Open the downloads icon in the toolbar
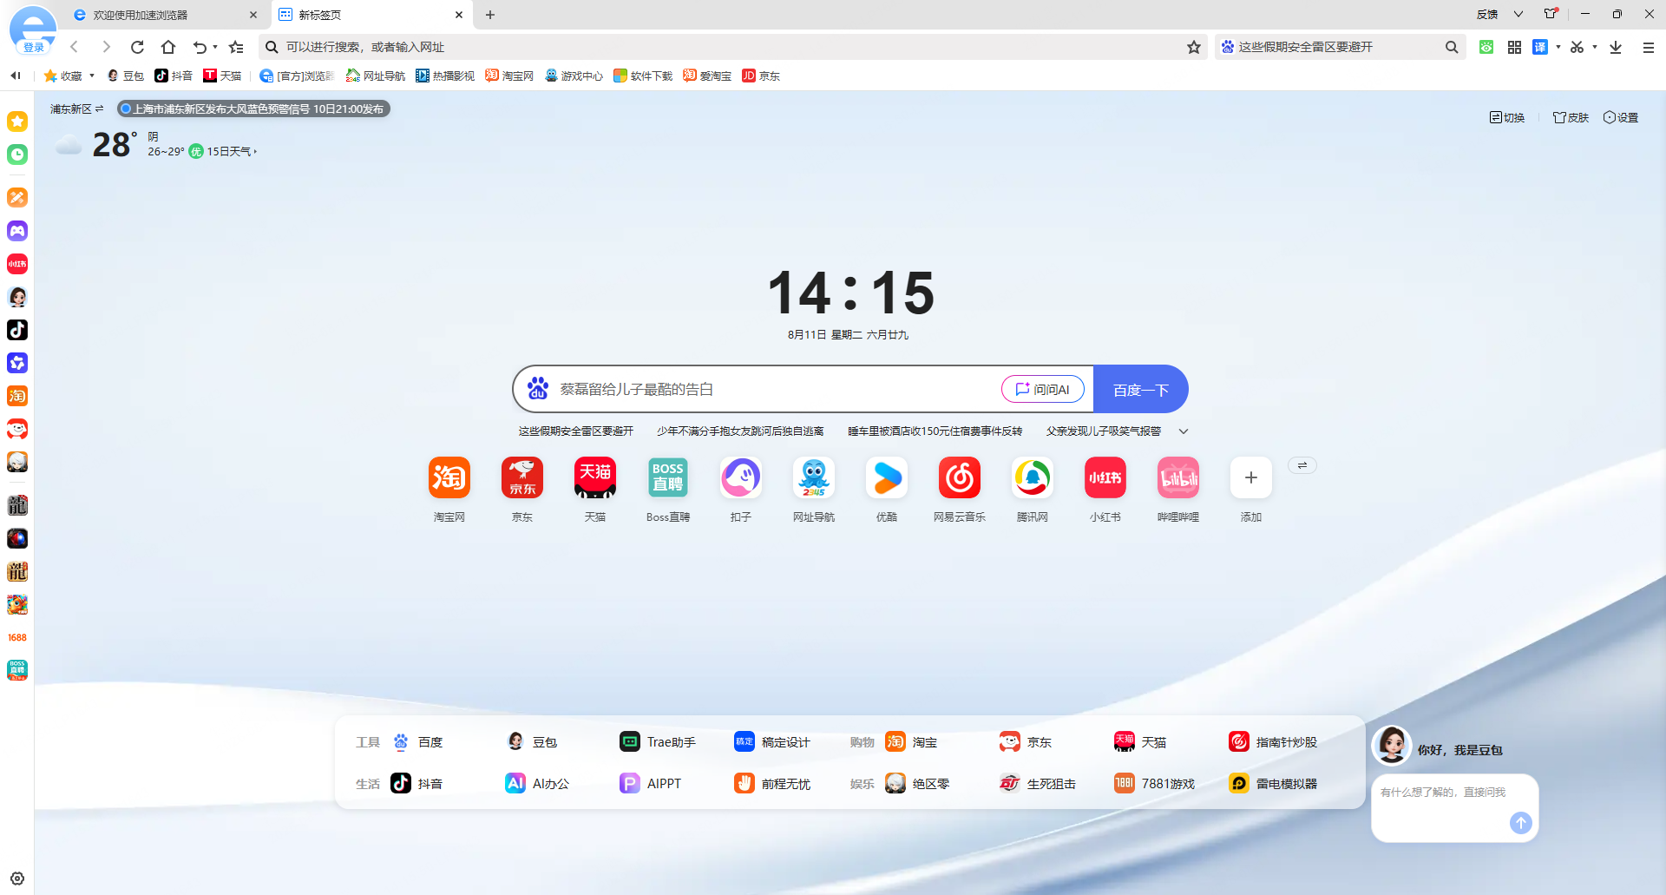The height and width of the screenshot is (895, 1666). (1616, 47)
